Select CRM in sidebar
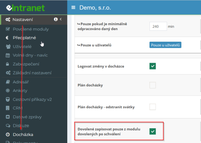The height and width of the screenshot is (143, 201). (18, 108)
